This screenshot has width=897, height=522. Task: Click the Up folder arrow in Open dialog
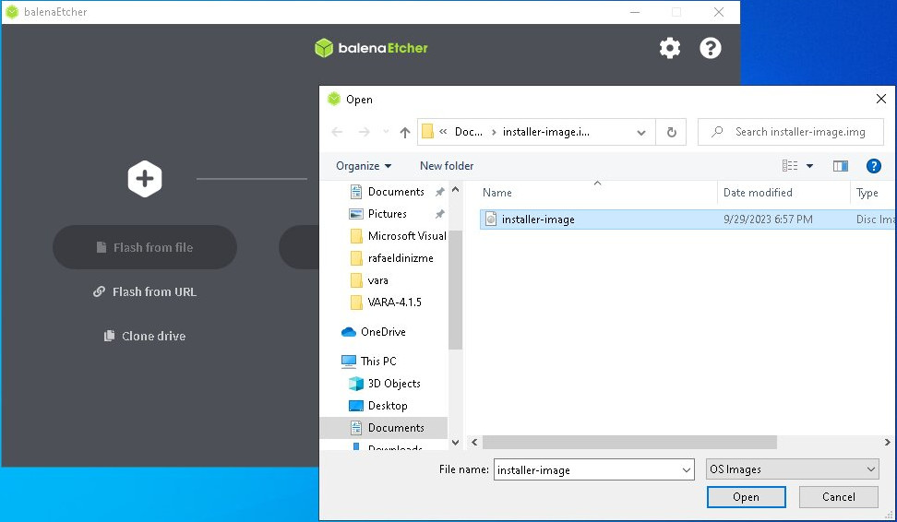click(x=405, y=132)
